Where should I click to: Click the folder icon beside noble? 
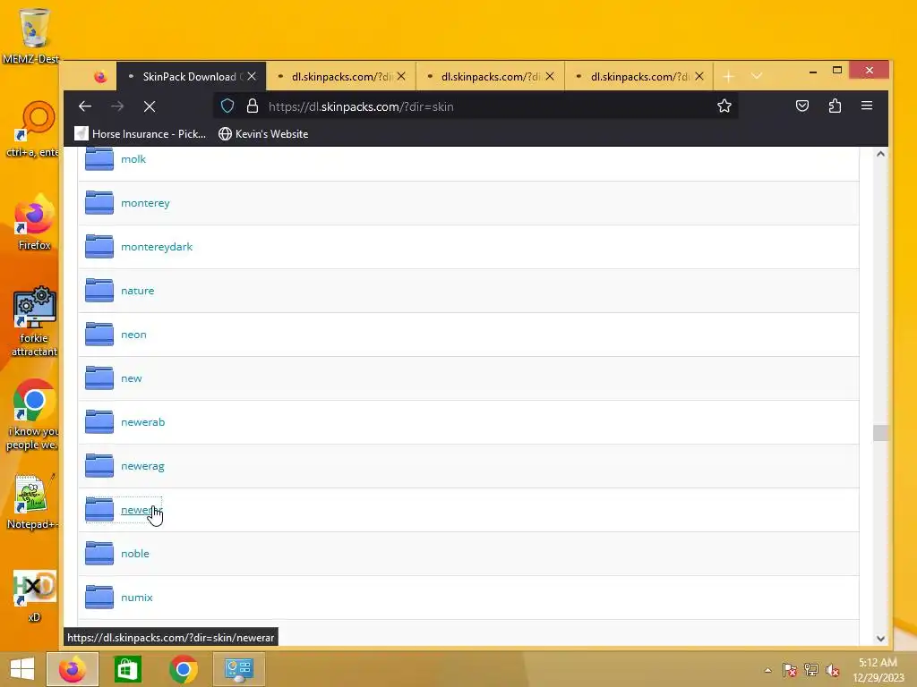[x=99, y=553]
